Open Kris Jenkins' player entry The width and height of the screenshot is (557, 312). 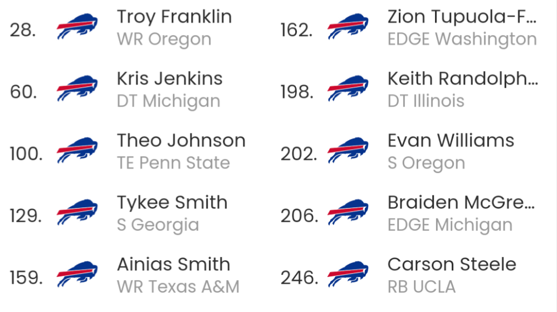[170, 90]
